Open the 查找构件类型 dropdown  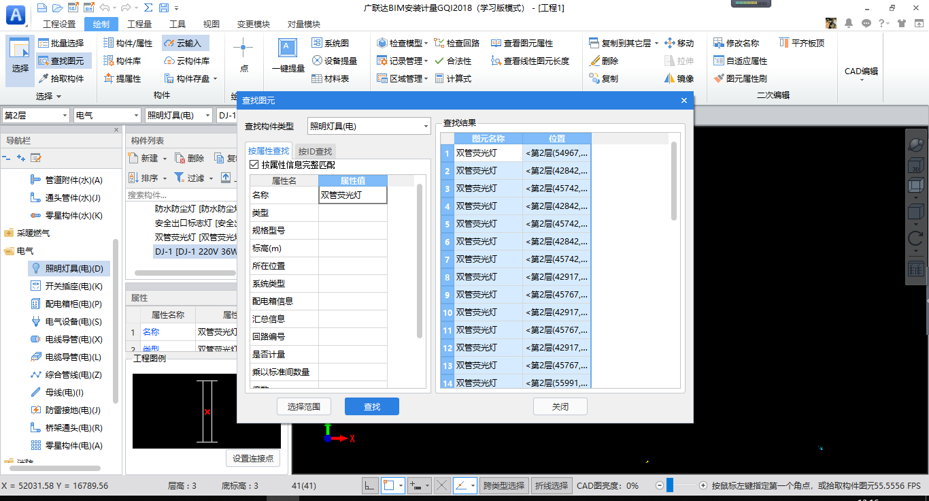tap(369, 126)
